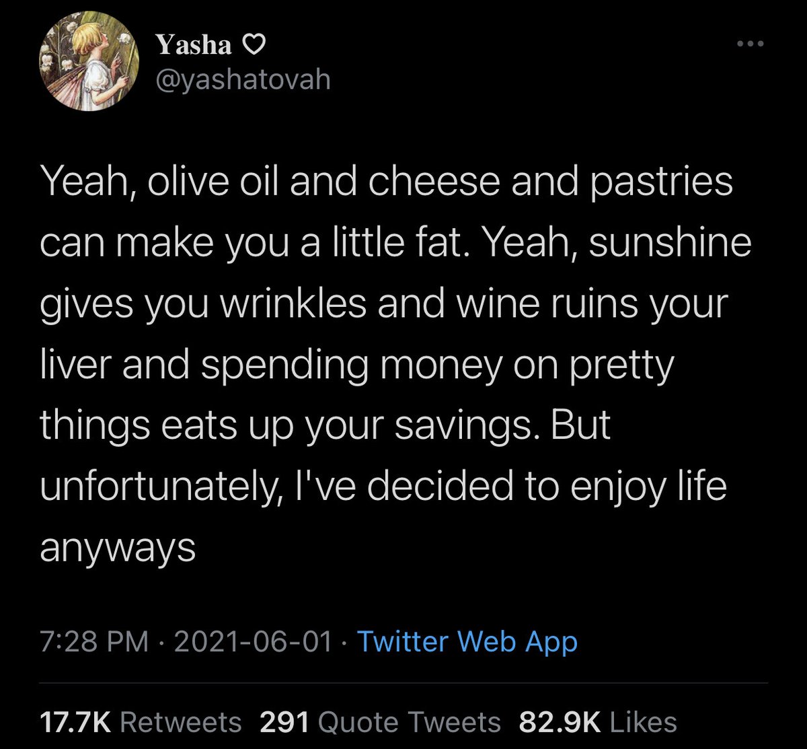Visit the @yashatovah handle

tap(243, 80)
